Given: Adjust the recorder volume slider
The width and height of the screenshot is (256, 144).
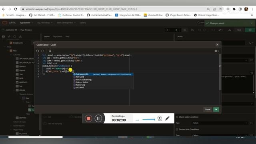Looking at the screenshot, I should 148,120.
